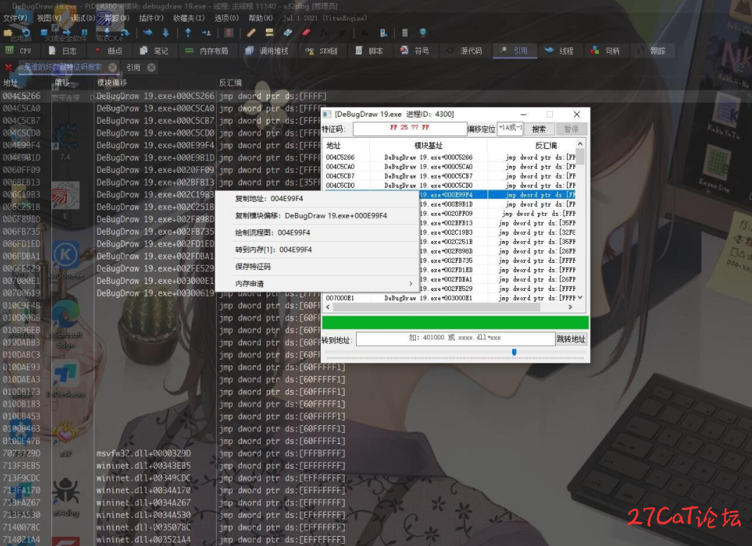The image size is (752, 546).
Task: Close the 特征码搜索 sub-tab with its X
Action: click(113, 67)
